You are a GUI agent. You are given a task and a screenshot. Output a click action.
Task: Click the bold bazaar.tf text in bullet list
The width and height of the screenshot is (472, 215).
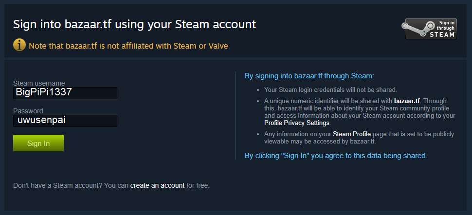(x=407, y=101)
